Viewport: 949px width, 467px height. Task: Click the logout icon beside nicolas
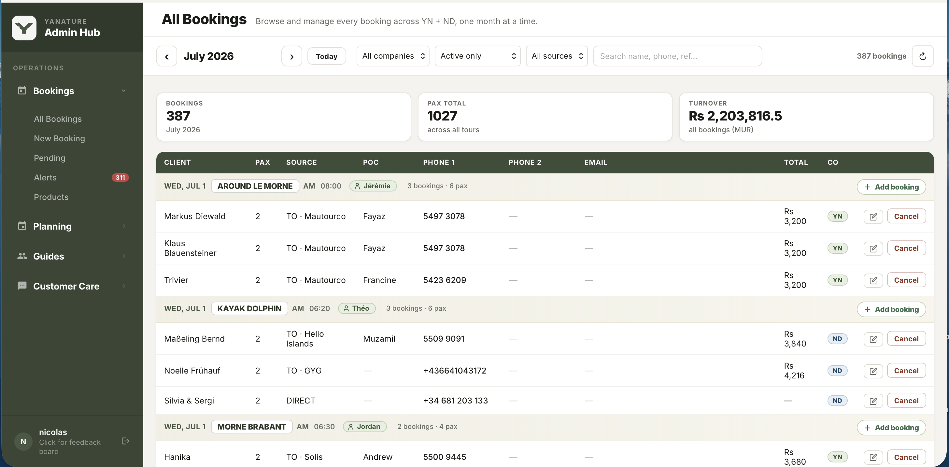[125, 441]
